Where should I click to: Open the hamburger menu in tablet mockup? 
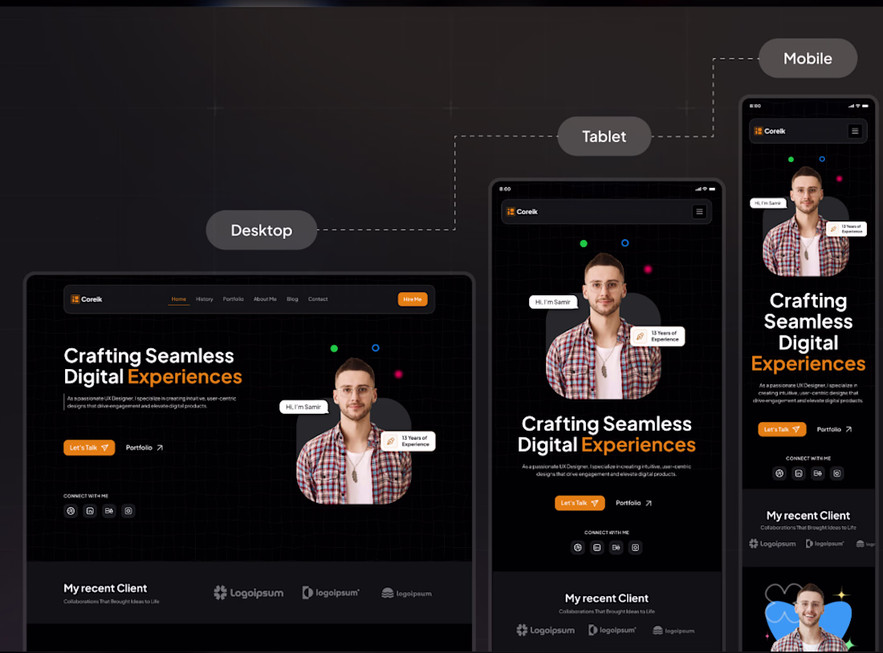pos(699,212)
